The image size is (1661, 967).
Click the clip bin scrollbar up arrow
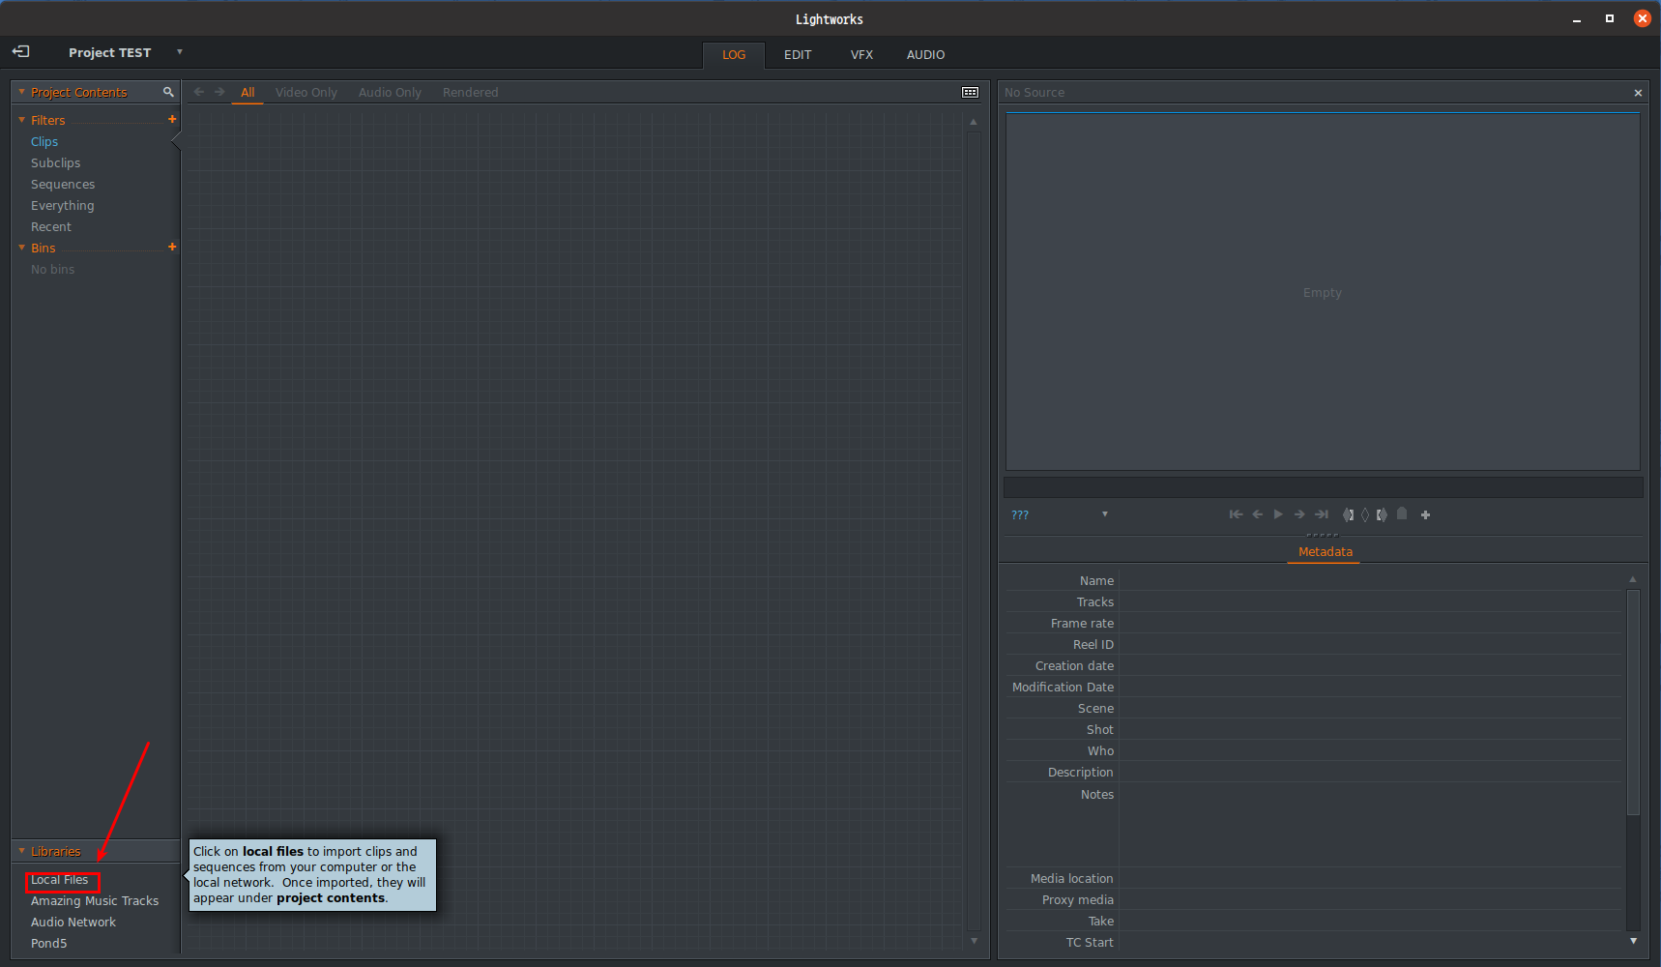point(974,122)
